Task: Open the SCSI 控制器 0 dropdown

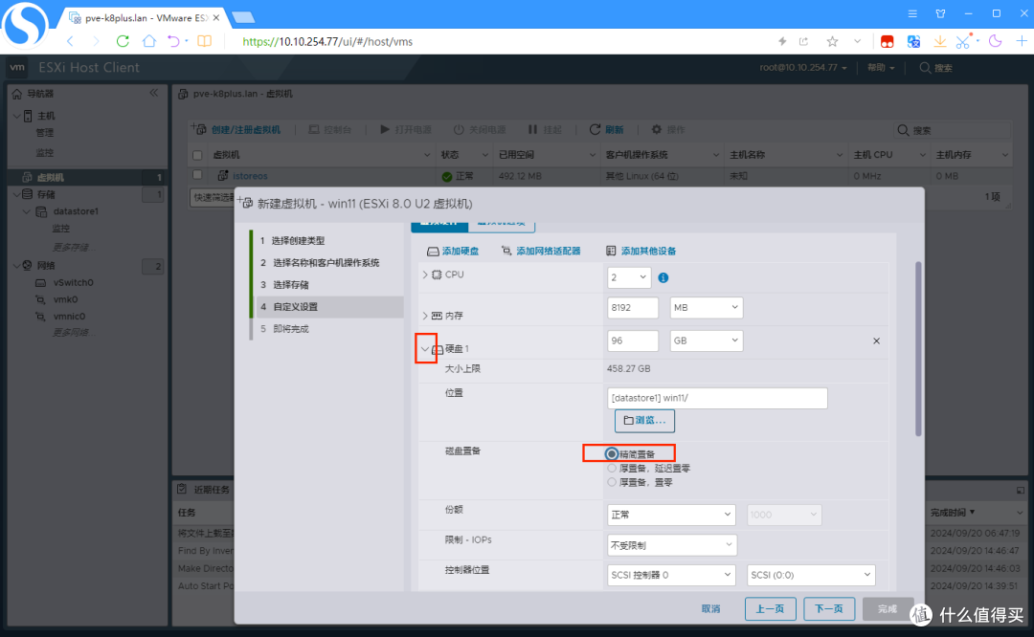Action: (x=670, y=575)
